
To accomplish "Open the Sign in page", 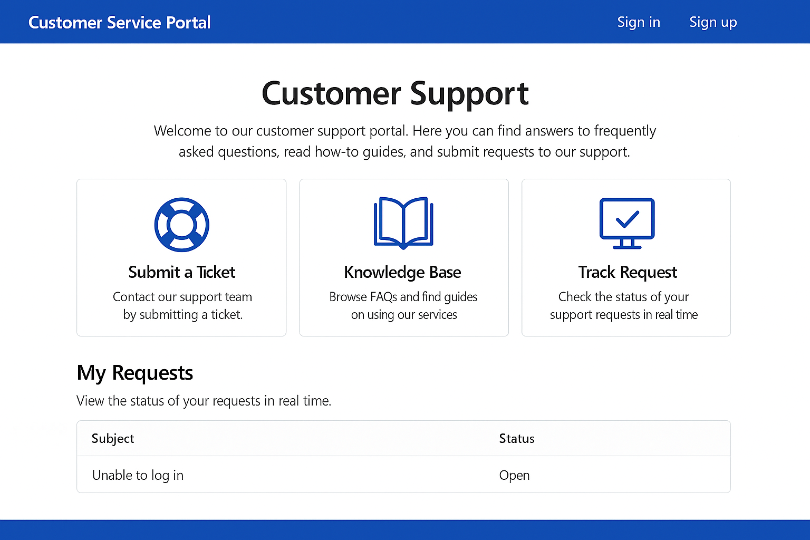I will click(639, 22).
